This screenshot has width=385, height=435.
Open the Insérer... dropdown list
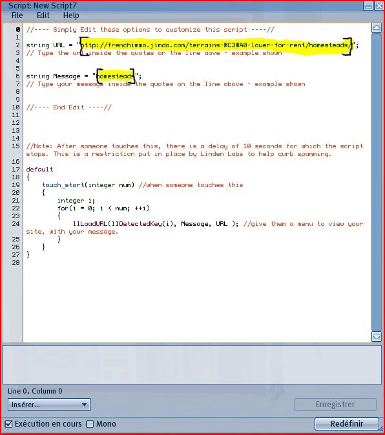coord(49,405)
